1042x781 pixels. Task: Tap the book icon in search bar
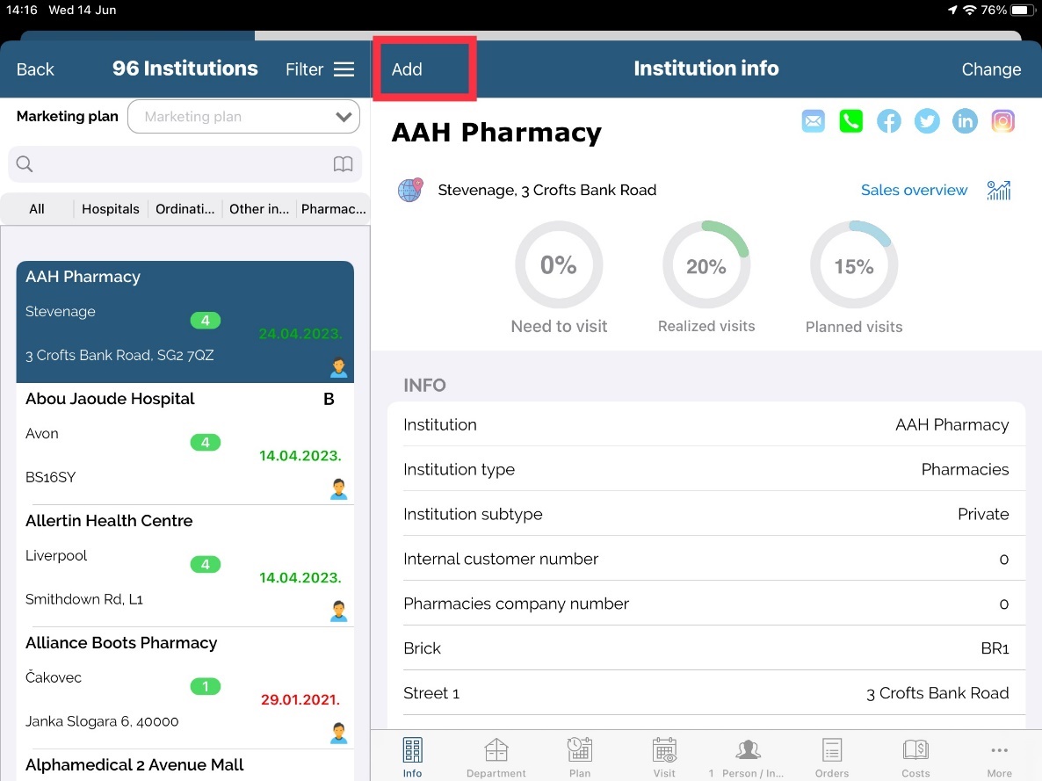(x=343, y=164)
